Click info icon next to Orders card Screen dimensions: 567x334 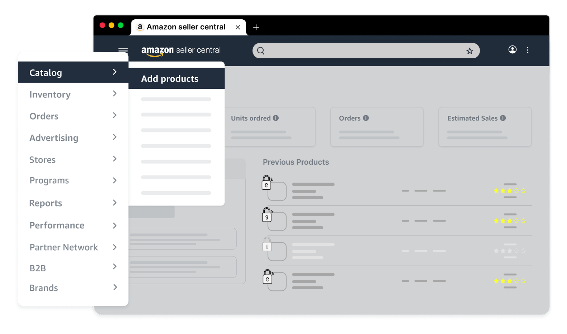pyautogui.click(x=366, y=118)
